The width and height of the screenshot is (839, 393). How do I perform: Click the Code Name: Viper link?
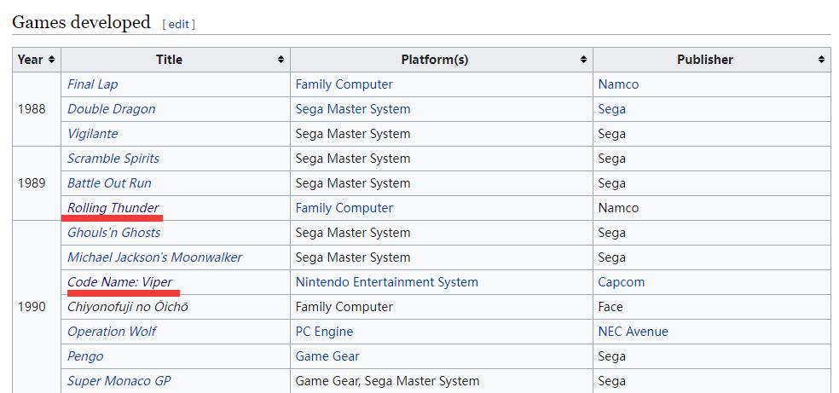tap(119, 282)
